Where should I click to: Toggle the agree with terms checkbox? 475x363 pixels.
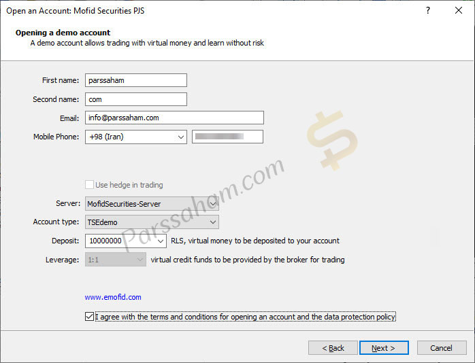(x=89, y=316)
